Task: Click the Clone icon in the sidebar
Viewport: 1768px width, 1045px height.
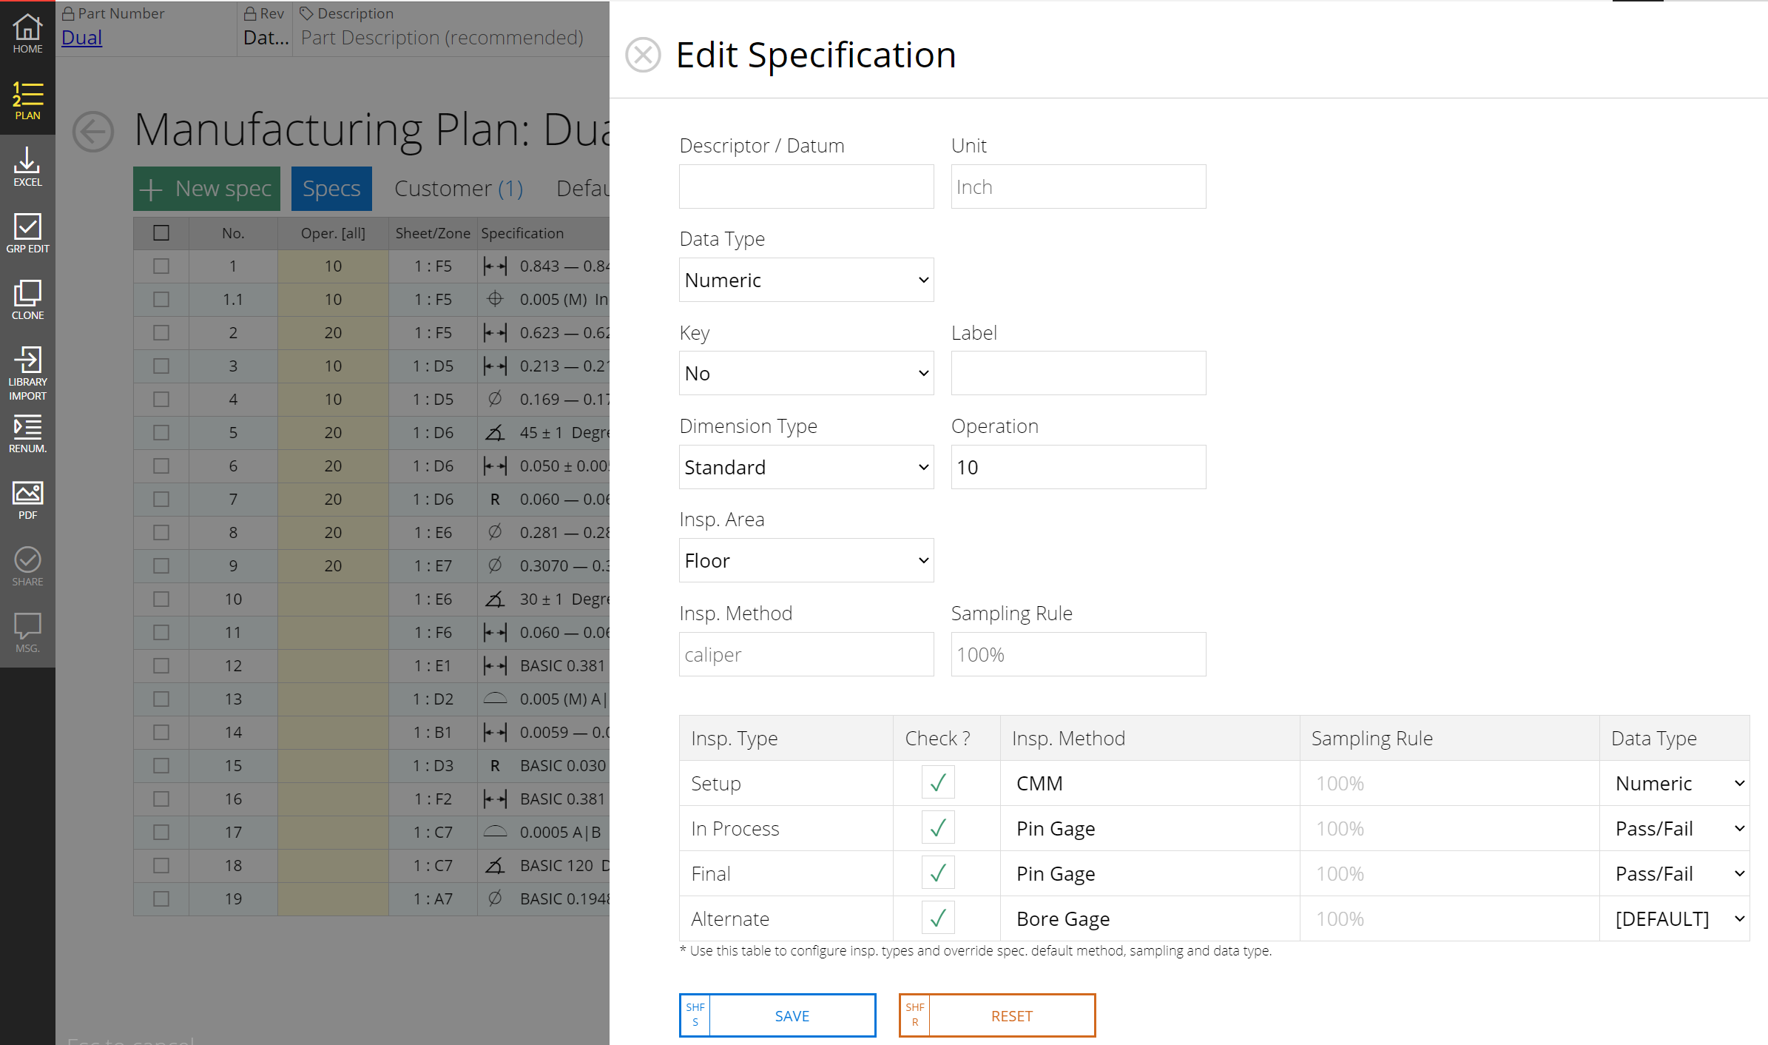Action: pos(27,300)
